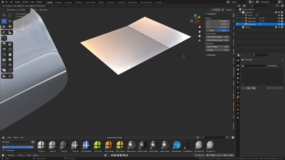The height and width of the screenshot is (160, 285).
Task: Switch median transform to Local
Action: click(224, 31)
